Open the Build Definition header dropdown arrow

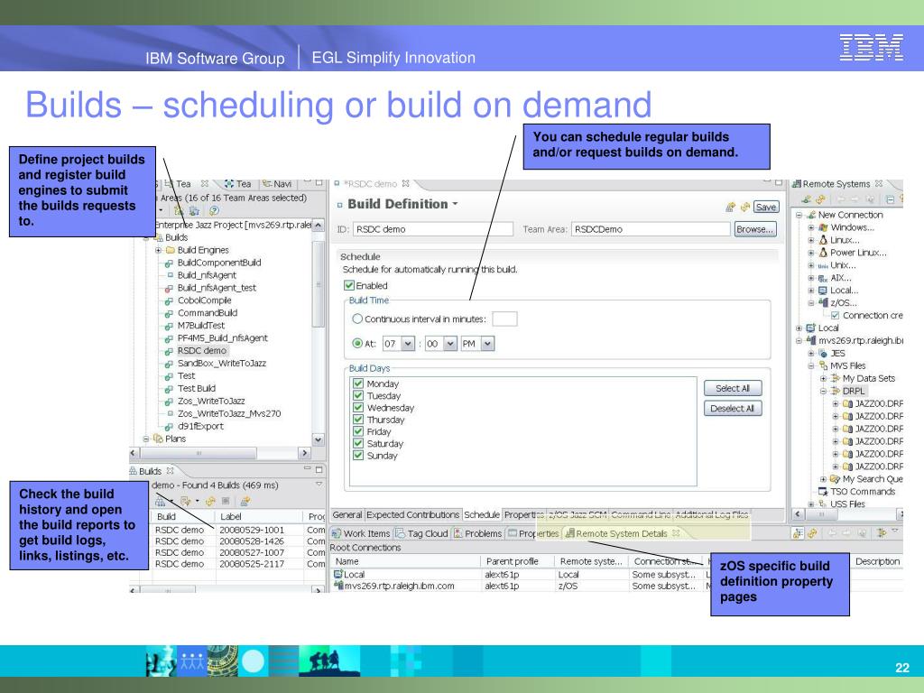tap(455, 204)
